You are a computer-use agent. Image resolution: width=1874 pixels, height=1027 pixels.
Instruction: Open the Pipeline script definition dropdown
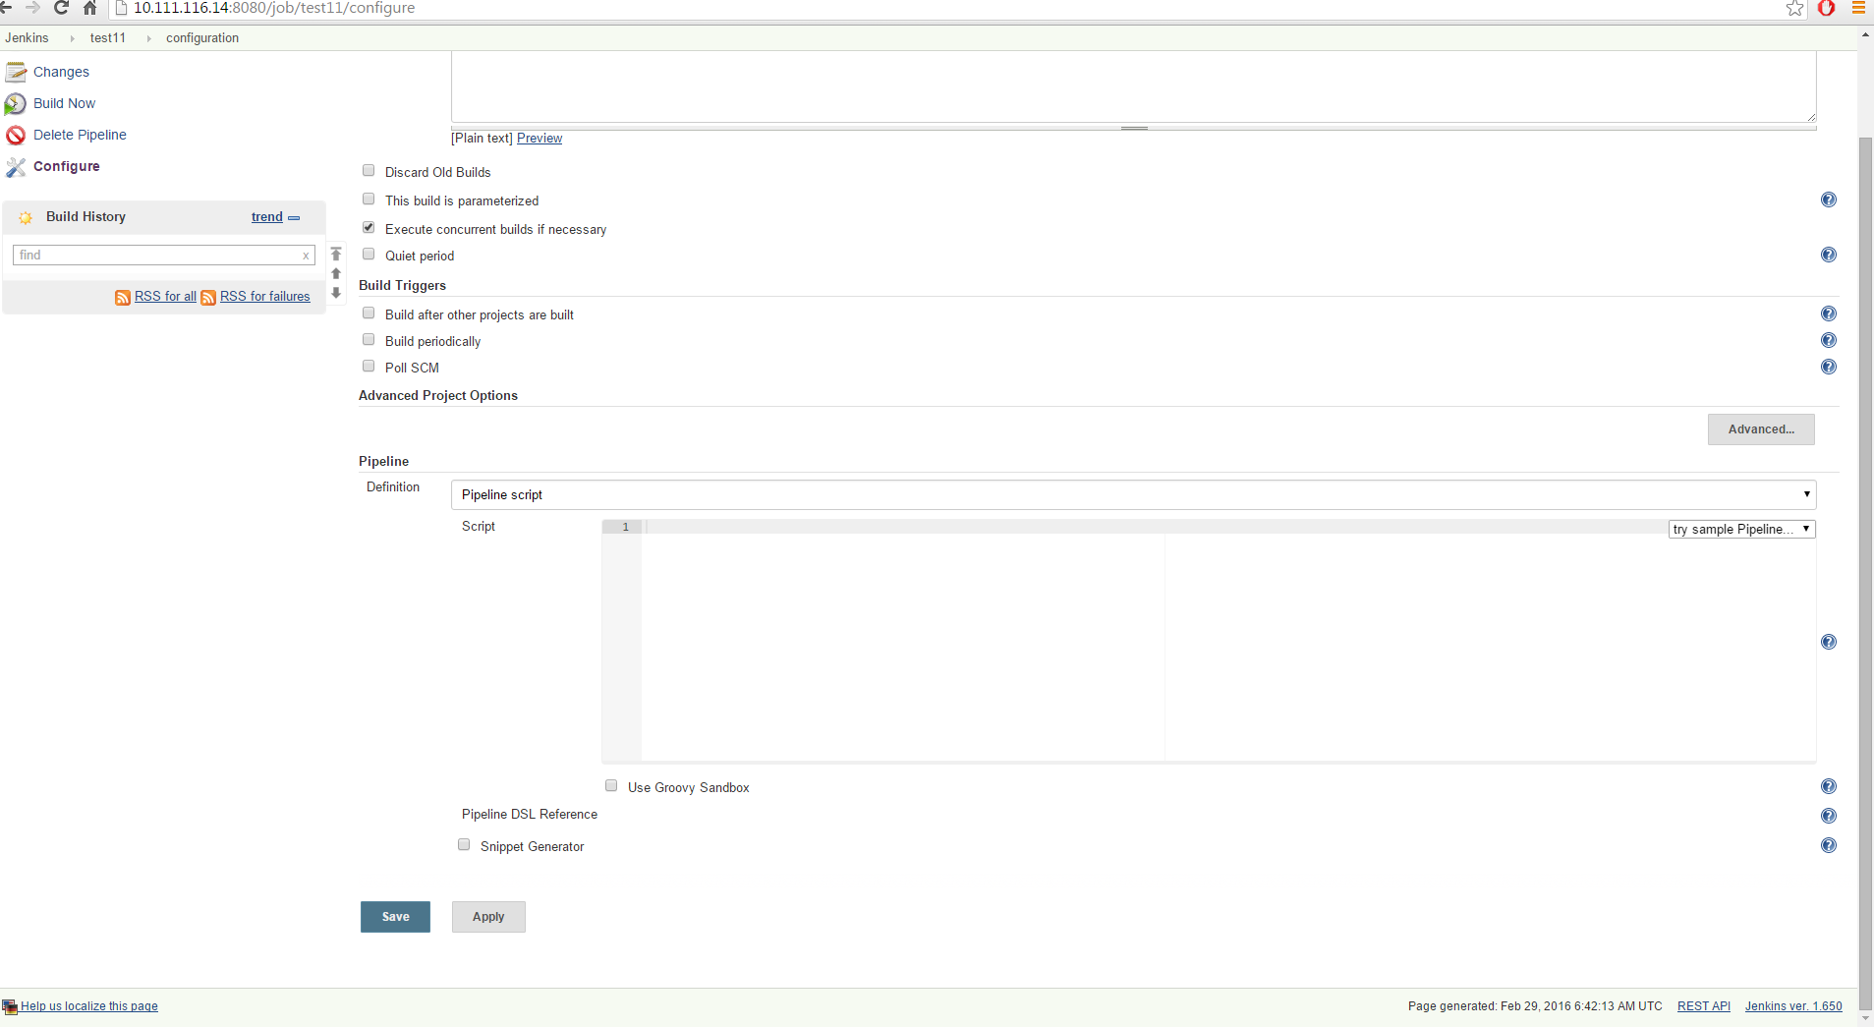point(1132,495)
